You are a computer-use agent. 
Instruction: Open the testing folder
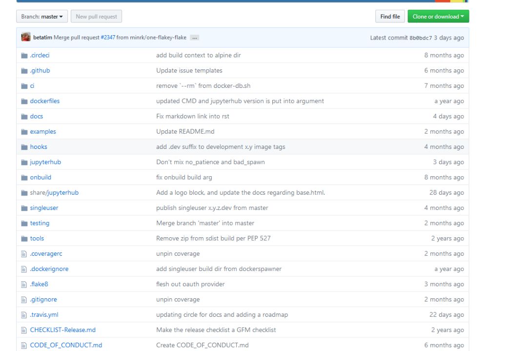click(40, 223)
